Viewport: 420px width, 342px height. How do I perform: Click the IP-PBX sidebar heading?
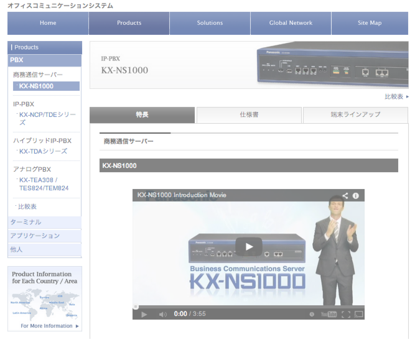coord(24,104)
